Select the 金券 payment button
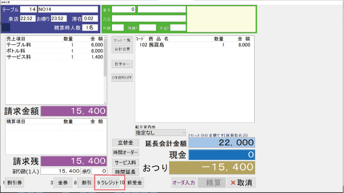344x193 pixels. (63, 182)
